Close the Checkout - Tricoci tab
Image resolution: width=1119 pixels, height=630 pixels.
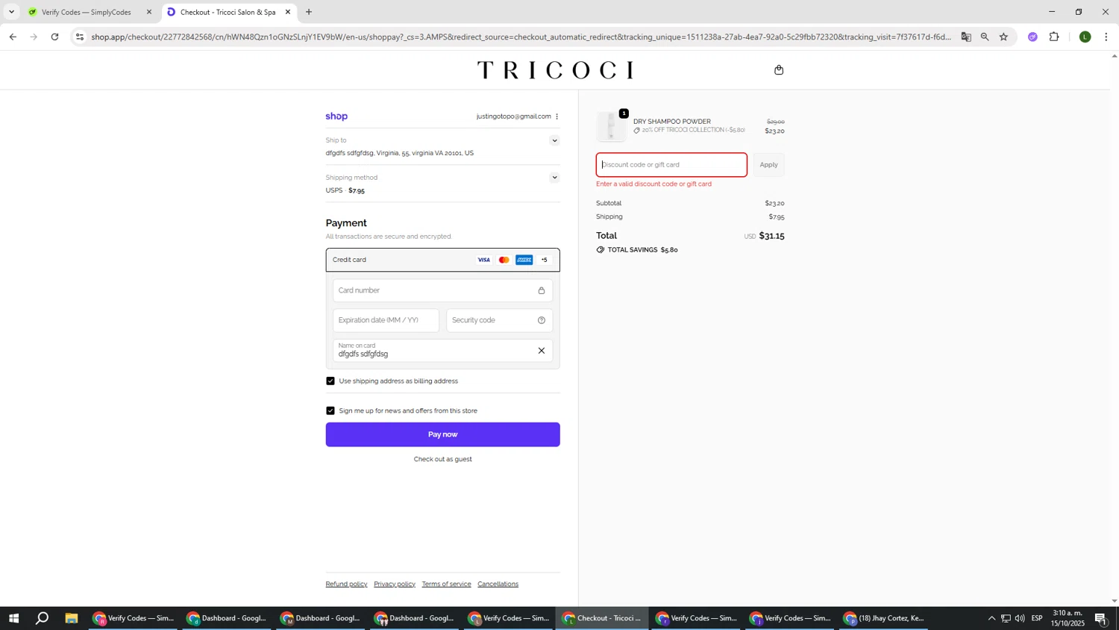[x=288, y=12]
